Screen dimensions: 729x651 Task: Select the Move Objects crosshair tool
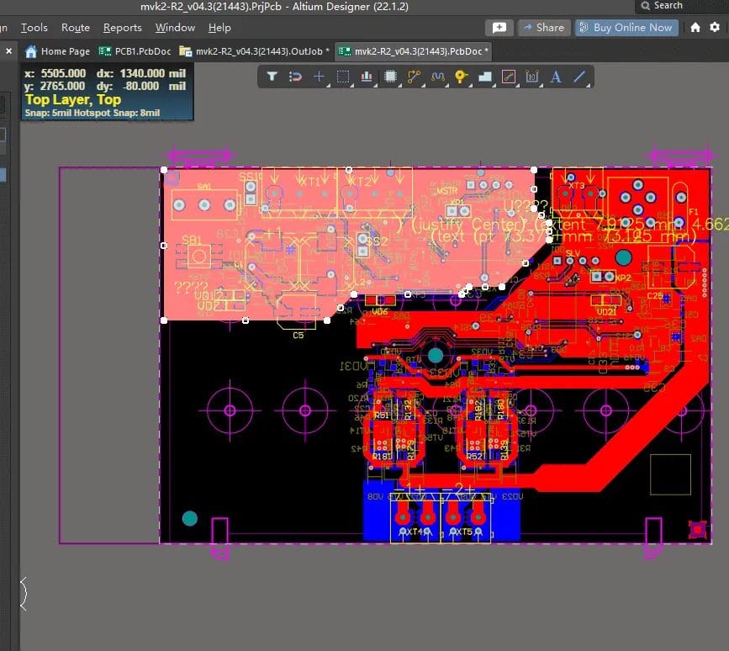tap(319, 77)
